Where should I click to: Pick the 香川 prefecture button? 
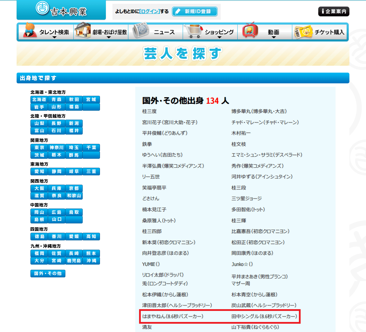click(x=56, y=237)
